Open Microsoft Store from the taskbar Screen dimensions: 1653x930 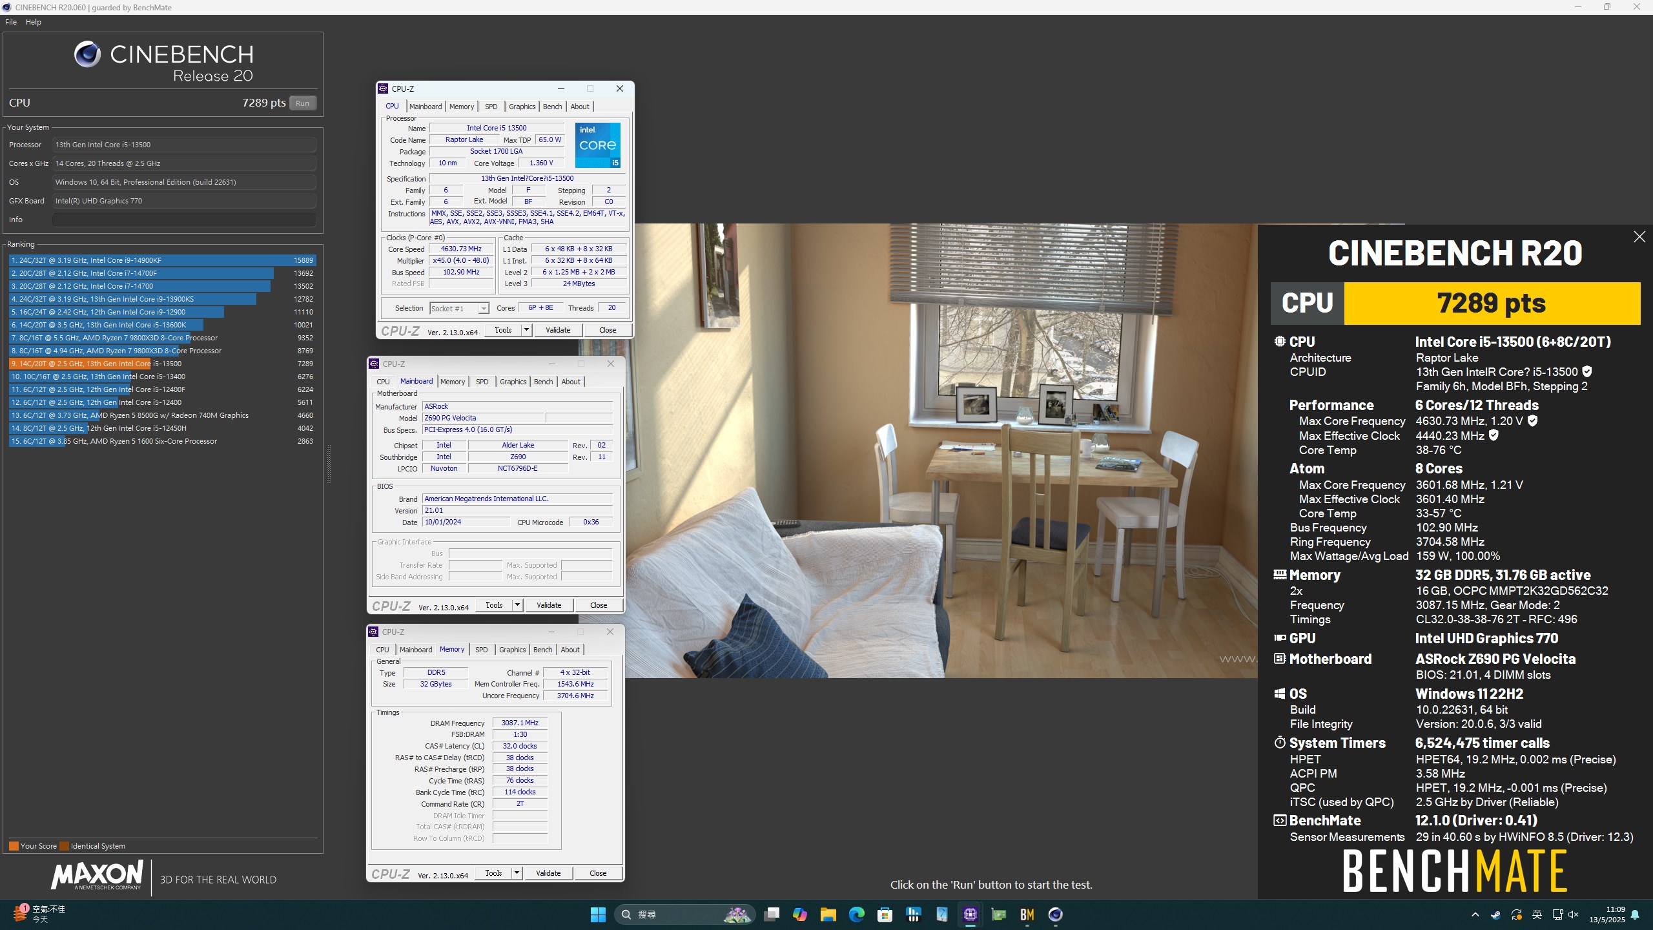[885, 914]
